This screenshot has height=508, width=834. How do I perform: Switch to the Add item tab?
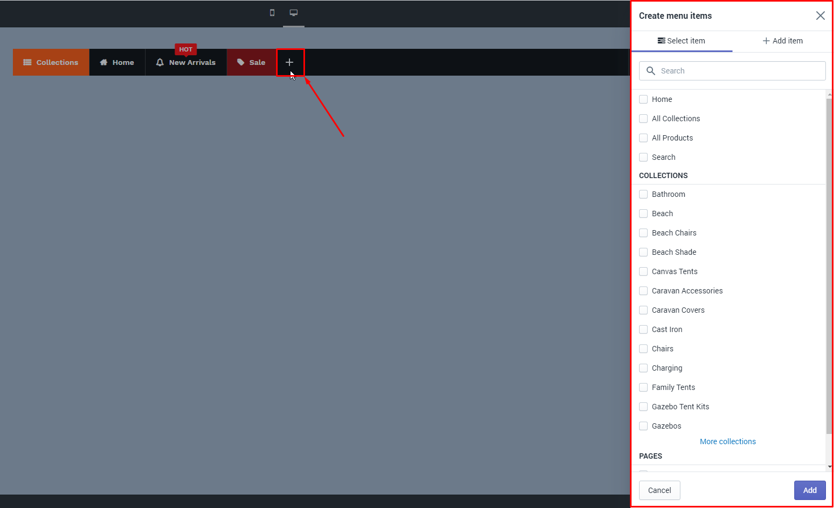[x=782, y=41]
